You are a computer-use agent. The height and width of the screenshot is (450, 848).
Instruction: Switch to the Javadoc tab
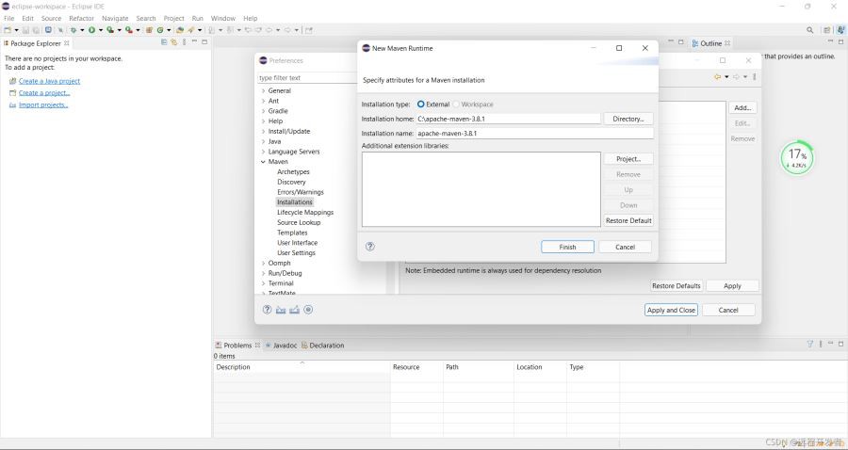point(281,346)
